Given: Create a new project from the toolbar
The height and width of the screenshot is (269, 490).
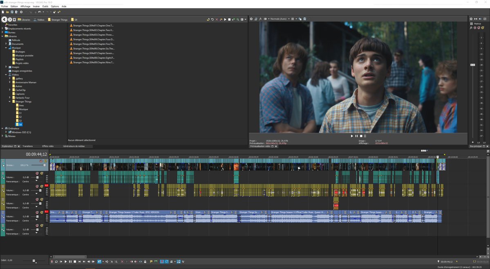Looking at the screenshot, I should 3,12.
